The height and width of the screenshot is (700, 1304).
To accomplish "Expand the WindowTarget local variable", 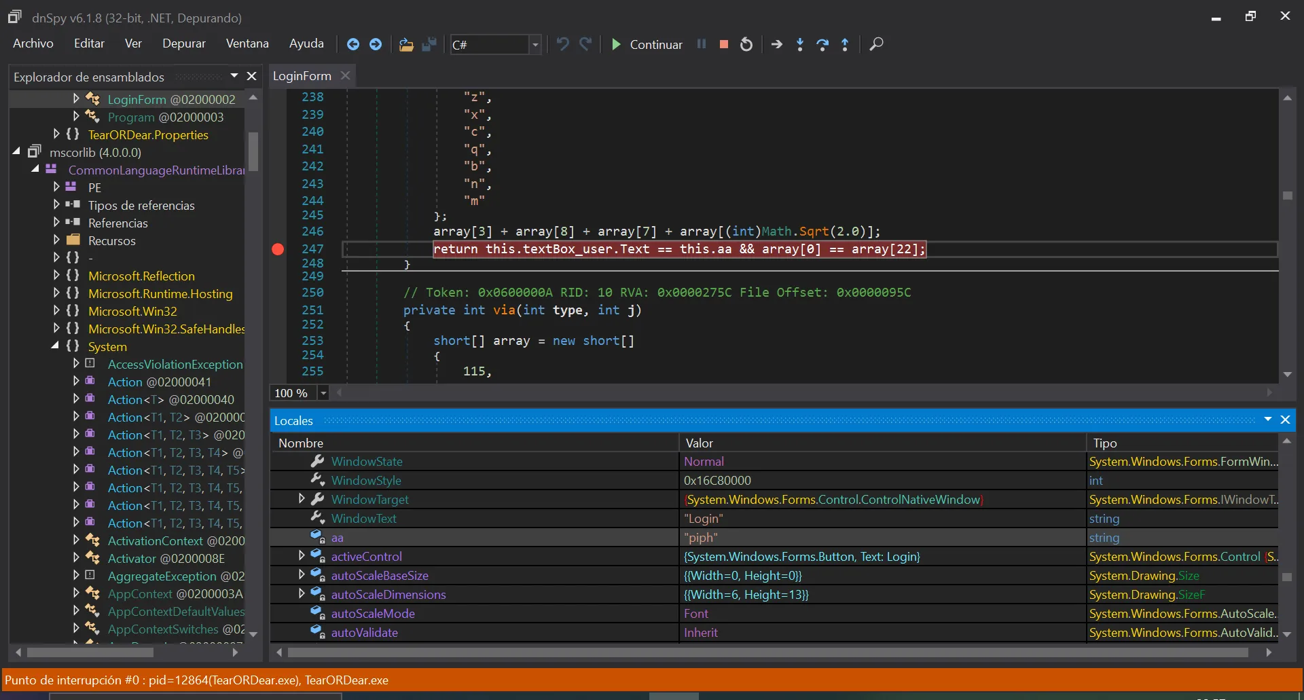I will pos(302,499).
